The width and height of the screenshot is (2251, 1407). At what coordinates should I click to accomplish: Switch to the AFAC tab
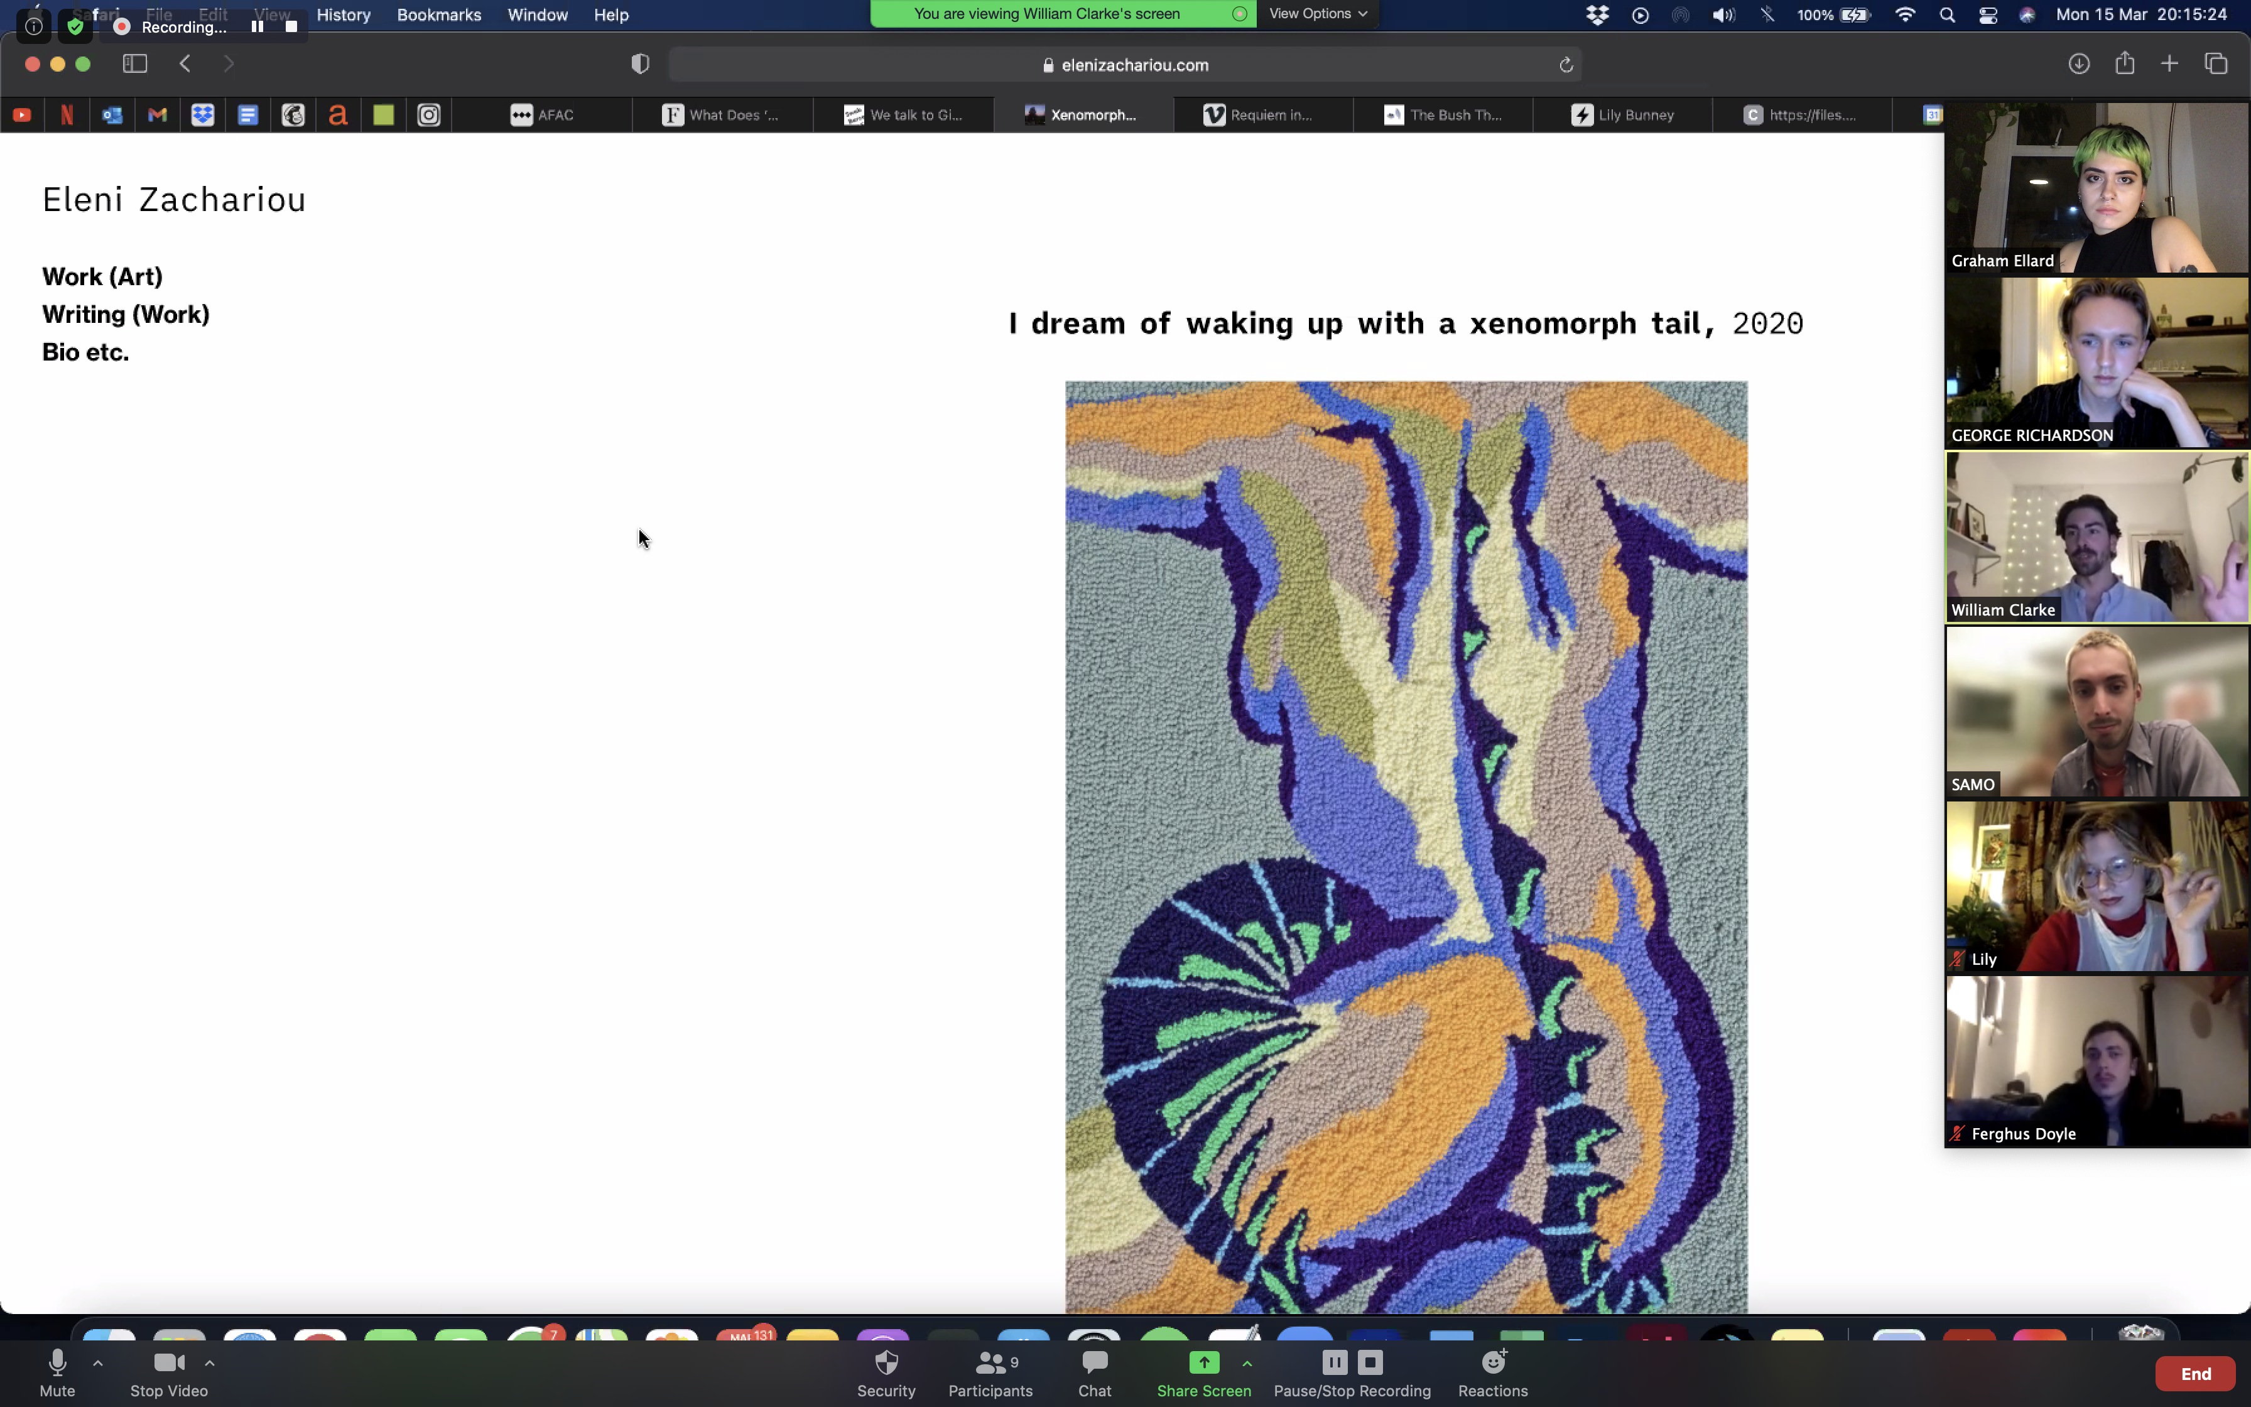coord(541,114)
